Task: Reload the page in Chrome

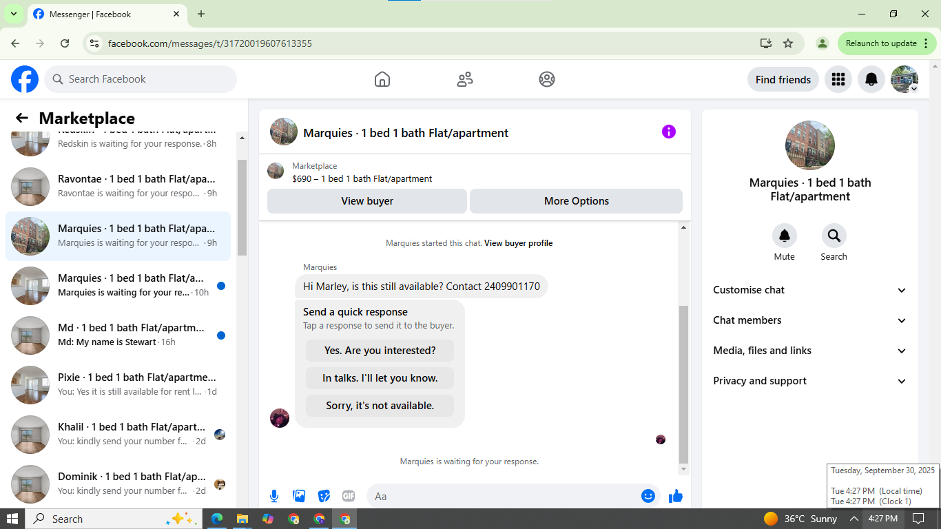Action: tap(65, 43)
